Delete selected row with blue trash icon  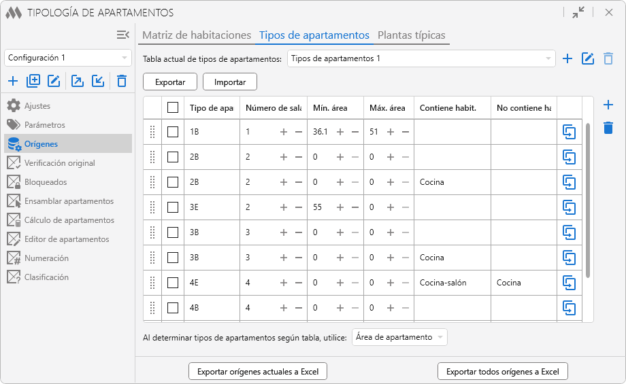608,128
